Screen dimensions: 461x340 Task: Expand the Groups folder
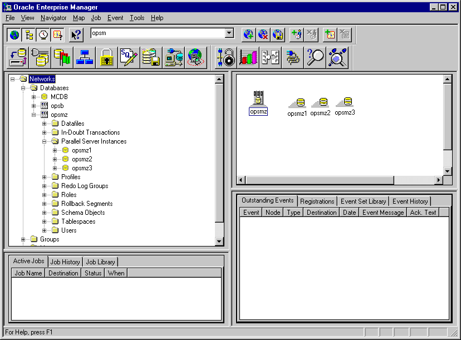pyautogui.click(x=23, y=239)
